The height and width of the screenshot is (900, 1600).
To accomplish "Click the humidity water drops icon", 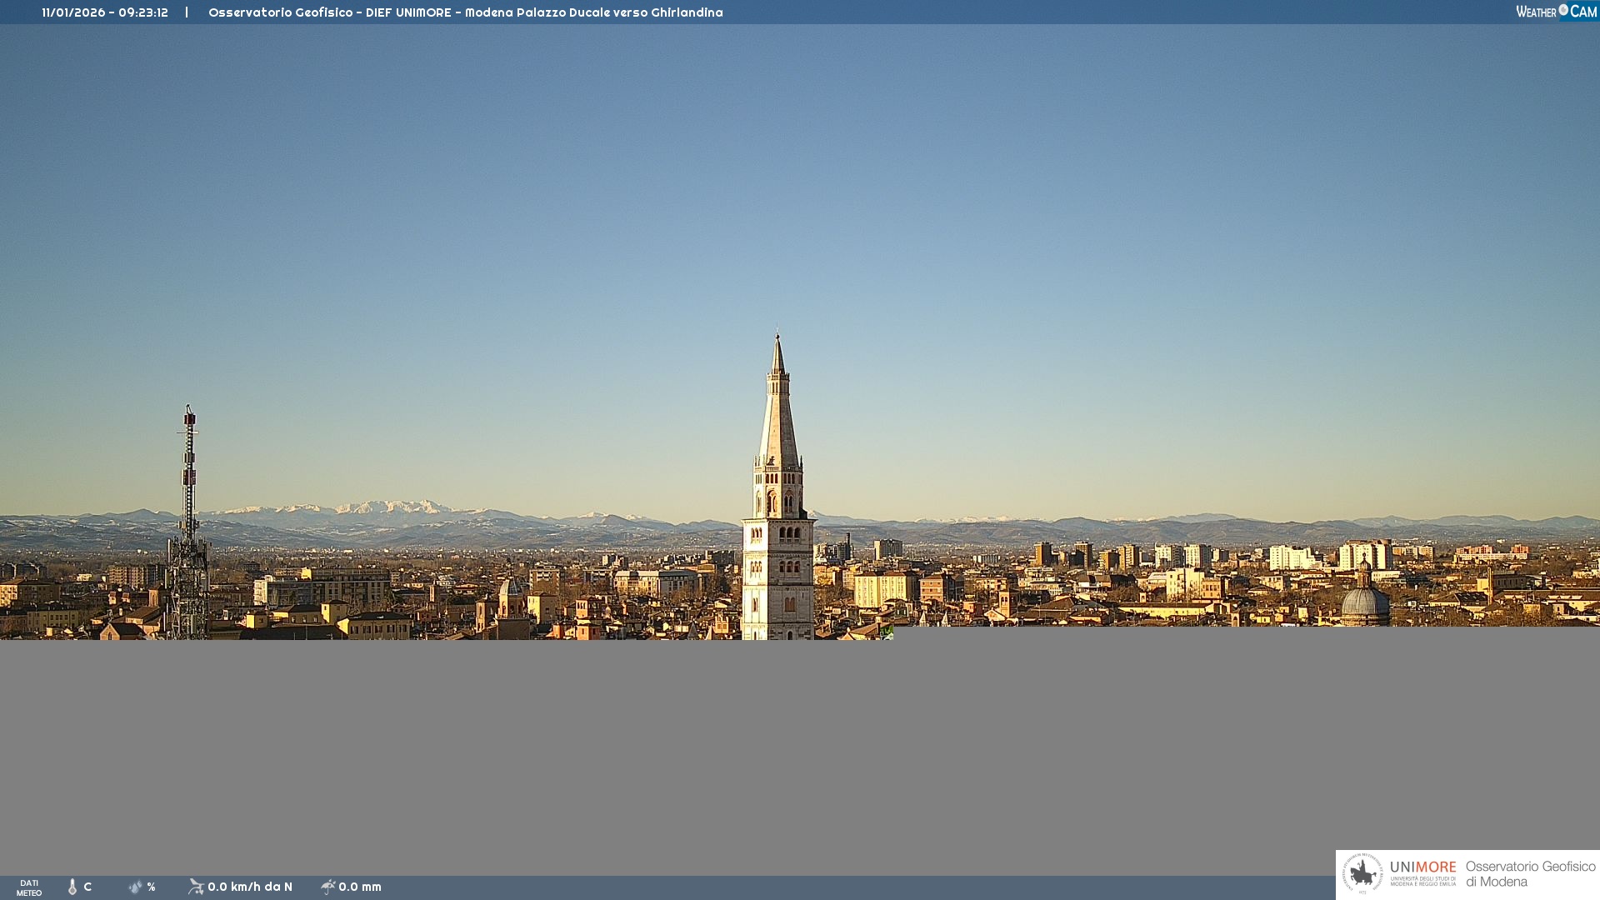I will click(x=135, y=887).
